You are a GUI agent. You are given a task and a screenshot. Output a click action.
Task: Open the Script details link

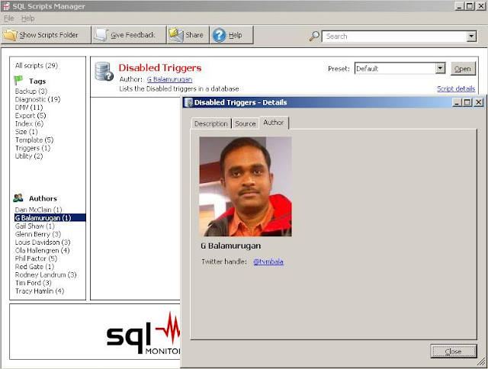pos(456,88)
